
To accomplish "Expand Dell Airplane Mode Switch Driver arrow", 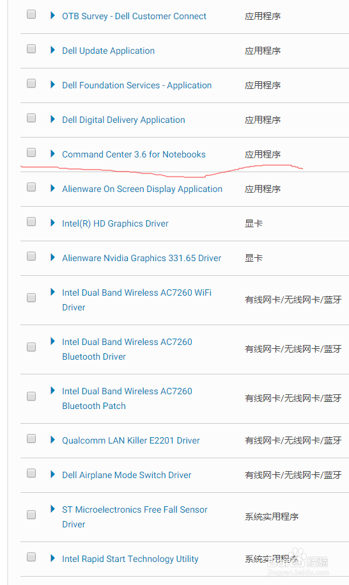I will (52, 474).
